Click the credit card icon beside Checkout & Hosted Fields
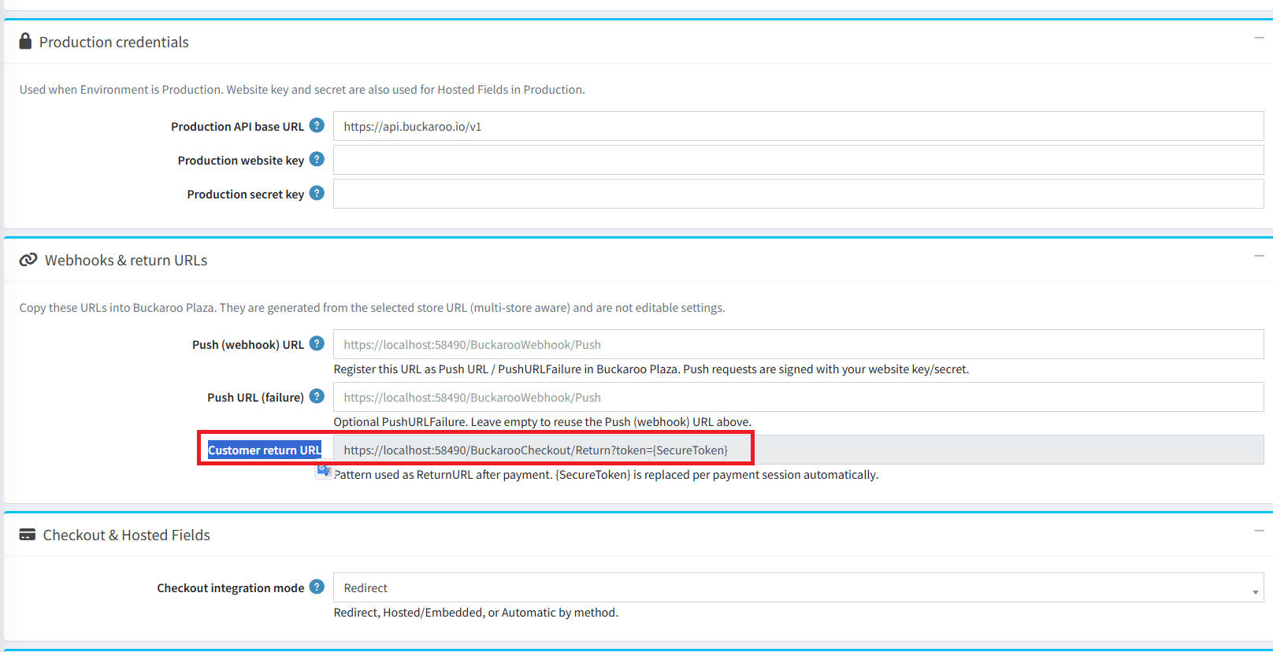This screenshot has height=652, width=1273. click(28, 535)
